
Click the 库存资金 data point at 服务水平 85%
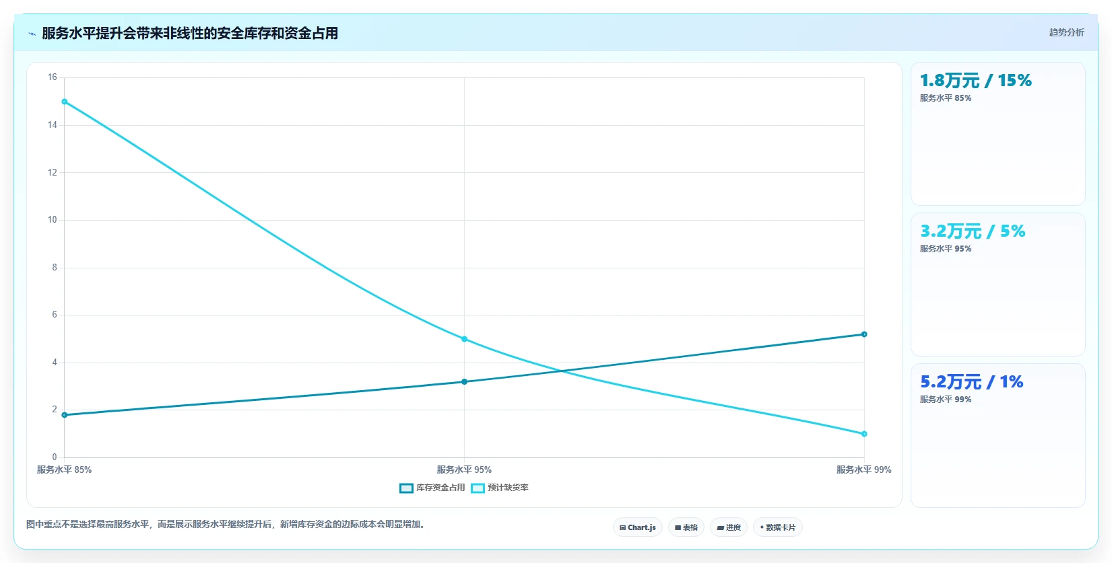pos(65,415)
